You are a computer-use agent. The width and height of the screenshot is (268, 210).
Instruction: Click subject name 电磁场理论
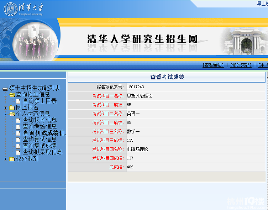tap(137, 149)
